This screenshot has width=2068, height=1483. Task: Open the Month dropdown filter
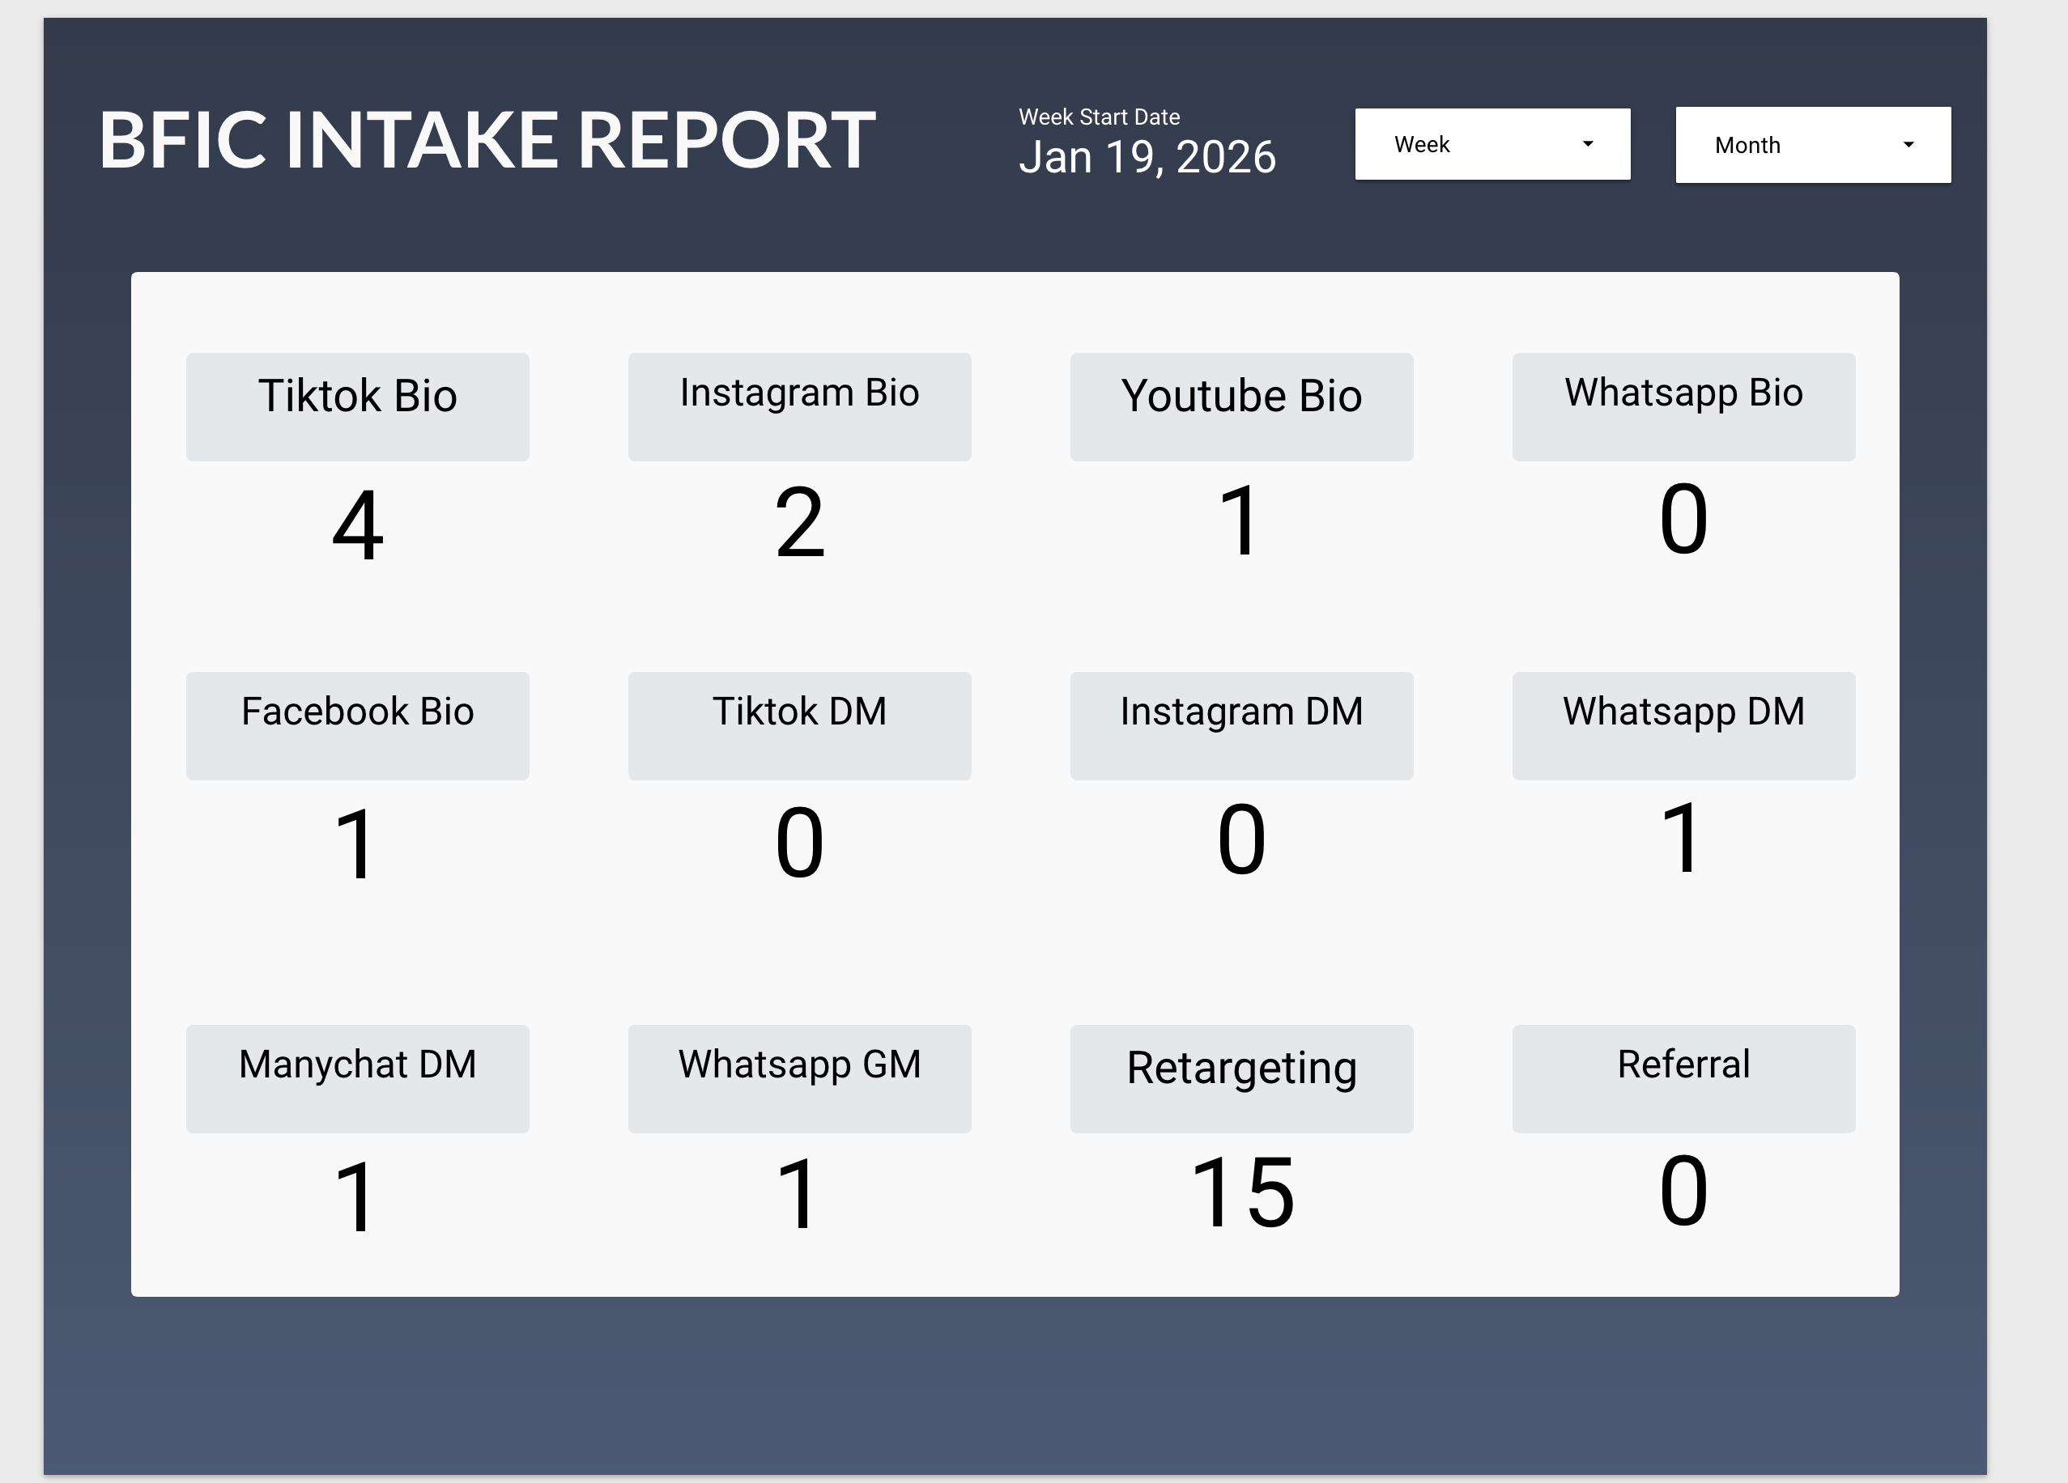(x=1812, y=145)
